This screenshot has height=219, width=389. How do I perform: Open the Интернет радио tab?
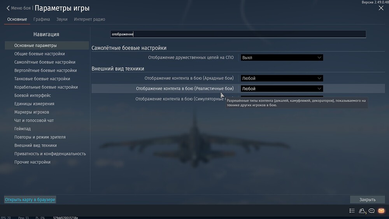[89, 19]
